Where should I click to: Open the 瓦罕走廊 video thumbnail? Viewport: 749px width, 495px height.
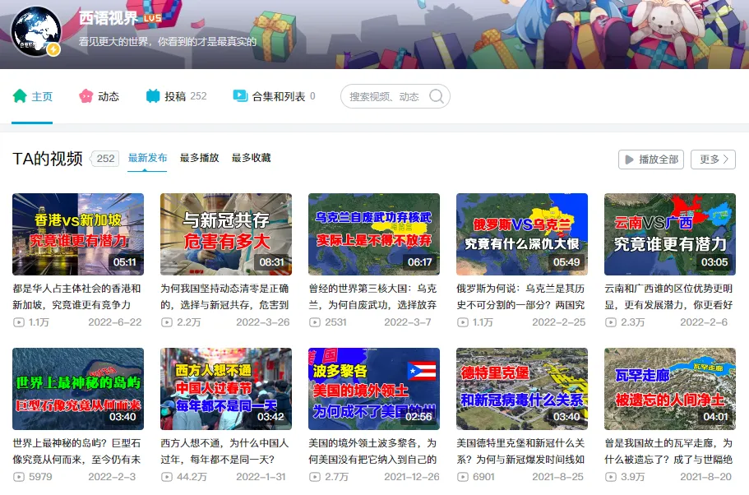669,388
